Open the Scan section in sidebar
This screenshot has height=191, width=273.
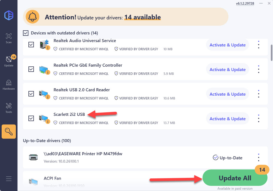pos(9,38)
